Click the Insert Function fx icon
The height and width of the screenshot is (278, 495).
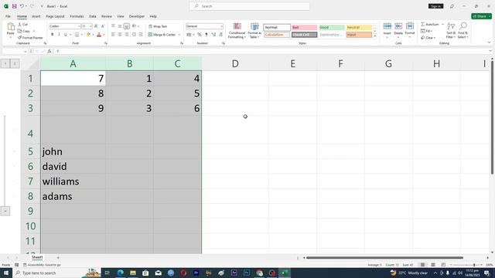click(x=49, y=51)
